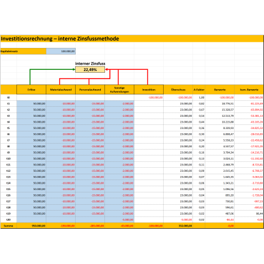Select the Summe row label
This screenshot has width=264, height=264.
pos(8,226)
